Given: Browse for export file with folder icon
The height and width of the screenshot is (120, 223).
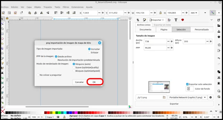Looking at the screenshot, I should [164, 97].
